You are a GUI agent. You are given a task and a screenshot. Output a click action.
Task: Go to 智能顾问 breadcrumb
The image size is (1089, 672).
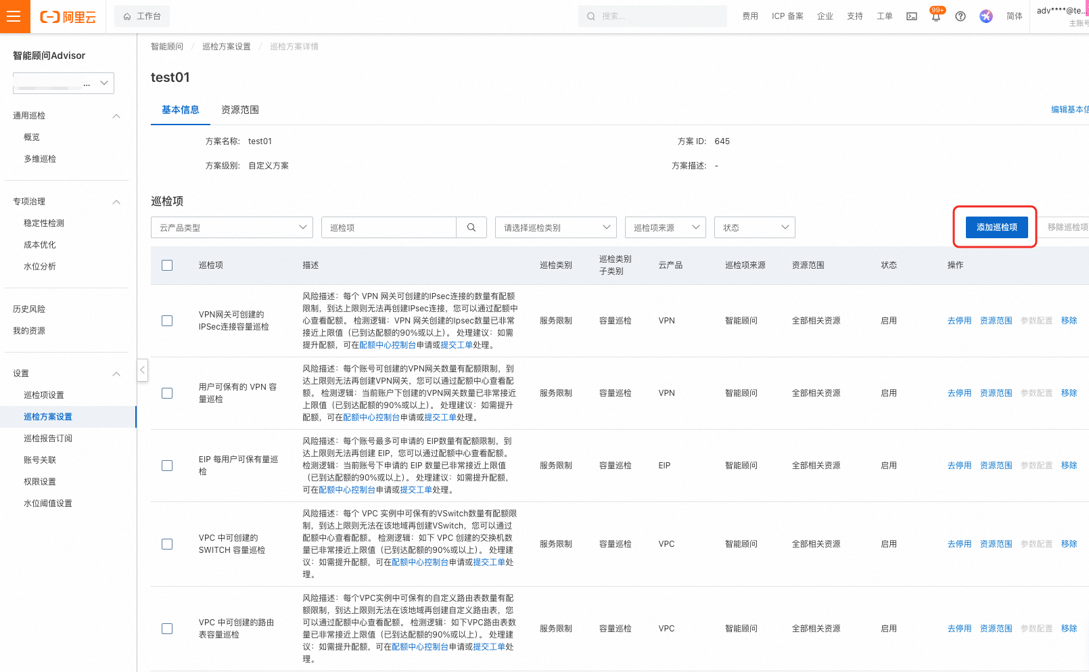[167, 47]
